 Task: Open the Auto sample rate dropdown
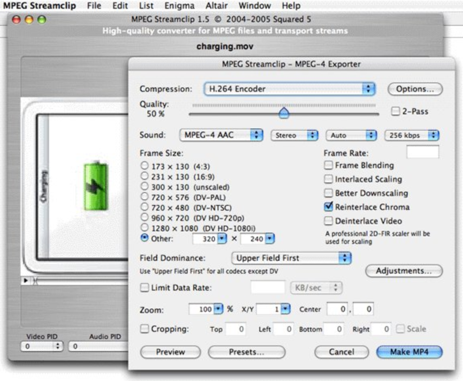click(x=351, y=135)
